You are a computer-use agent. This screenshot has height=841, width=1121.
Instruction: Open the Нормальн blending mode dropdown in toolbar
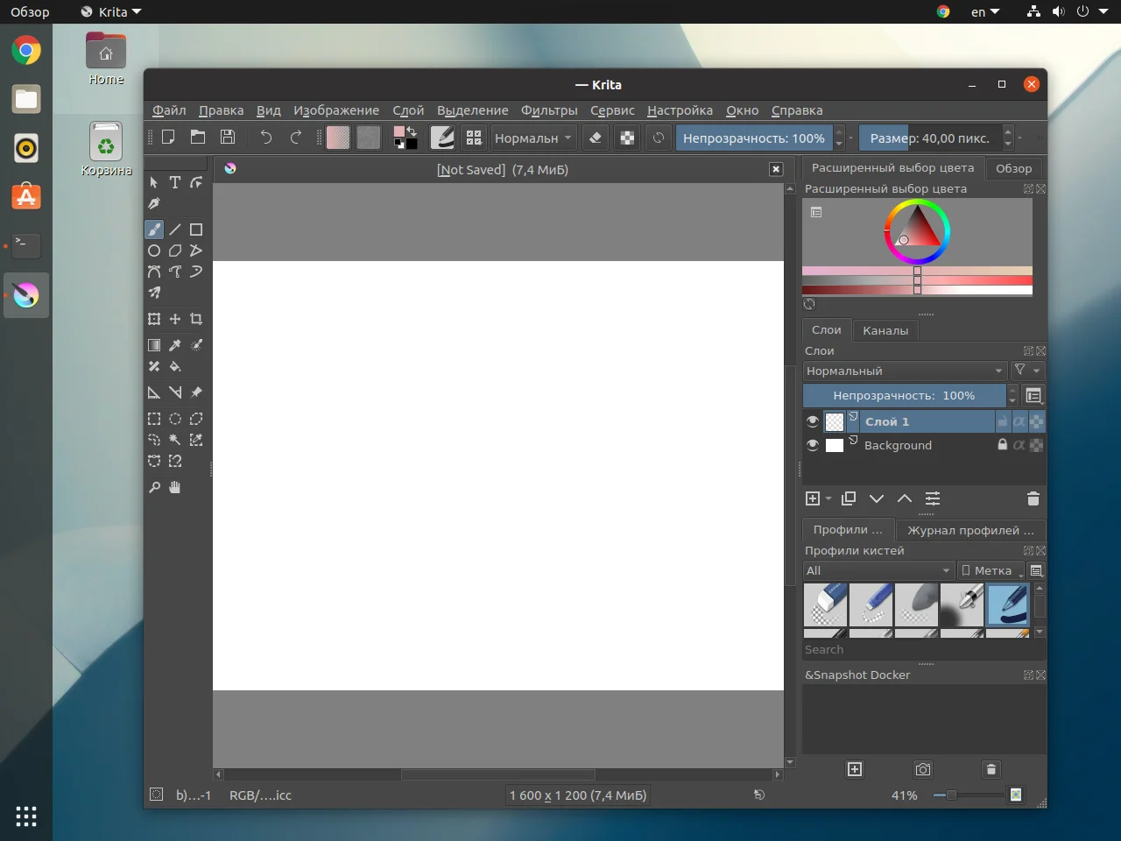tap(532, 138)
